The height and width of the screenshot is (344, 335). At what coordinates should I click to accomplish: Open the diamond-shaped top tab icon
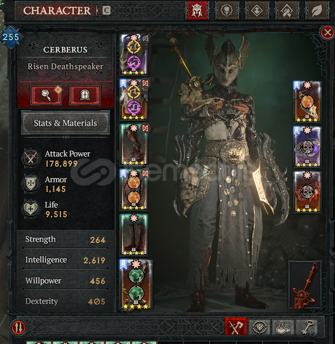(257, 10)
